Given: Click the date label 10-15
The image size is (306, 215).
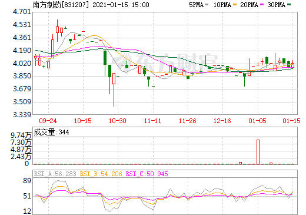Looking at the screenshot, I should tap(83, 121).
